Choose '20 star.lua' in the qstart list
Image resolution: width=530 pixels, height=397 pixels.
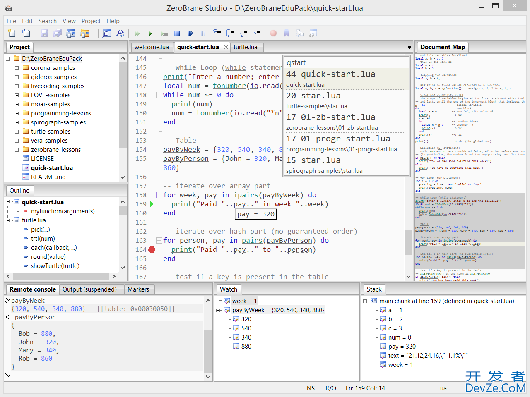click(345, 100)
